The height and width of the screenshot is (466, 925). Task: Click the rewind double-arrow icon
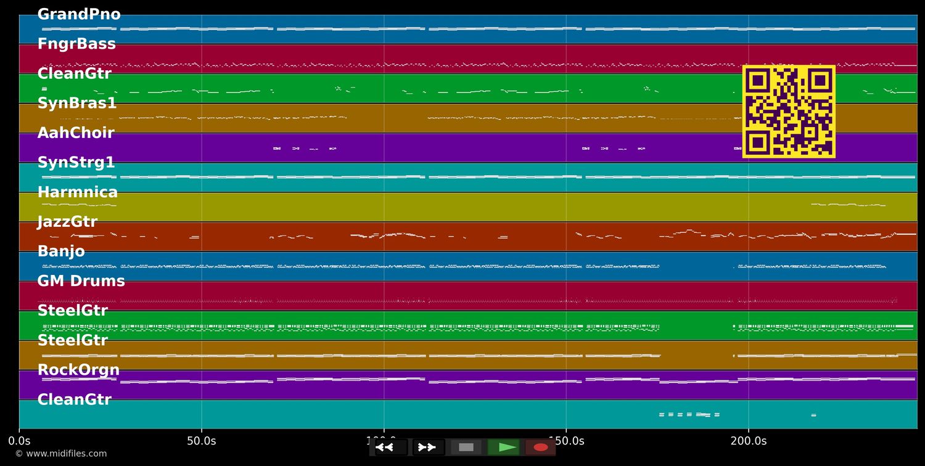(385, 447)
